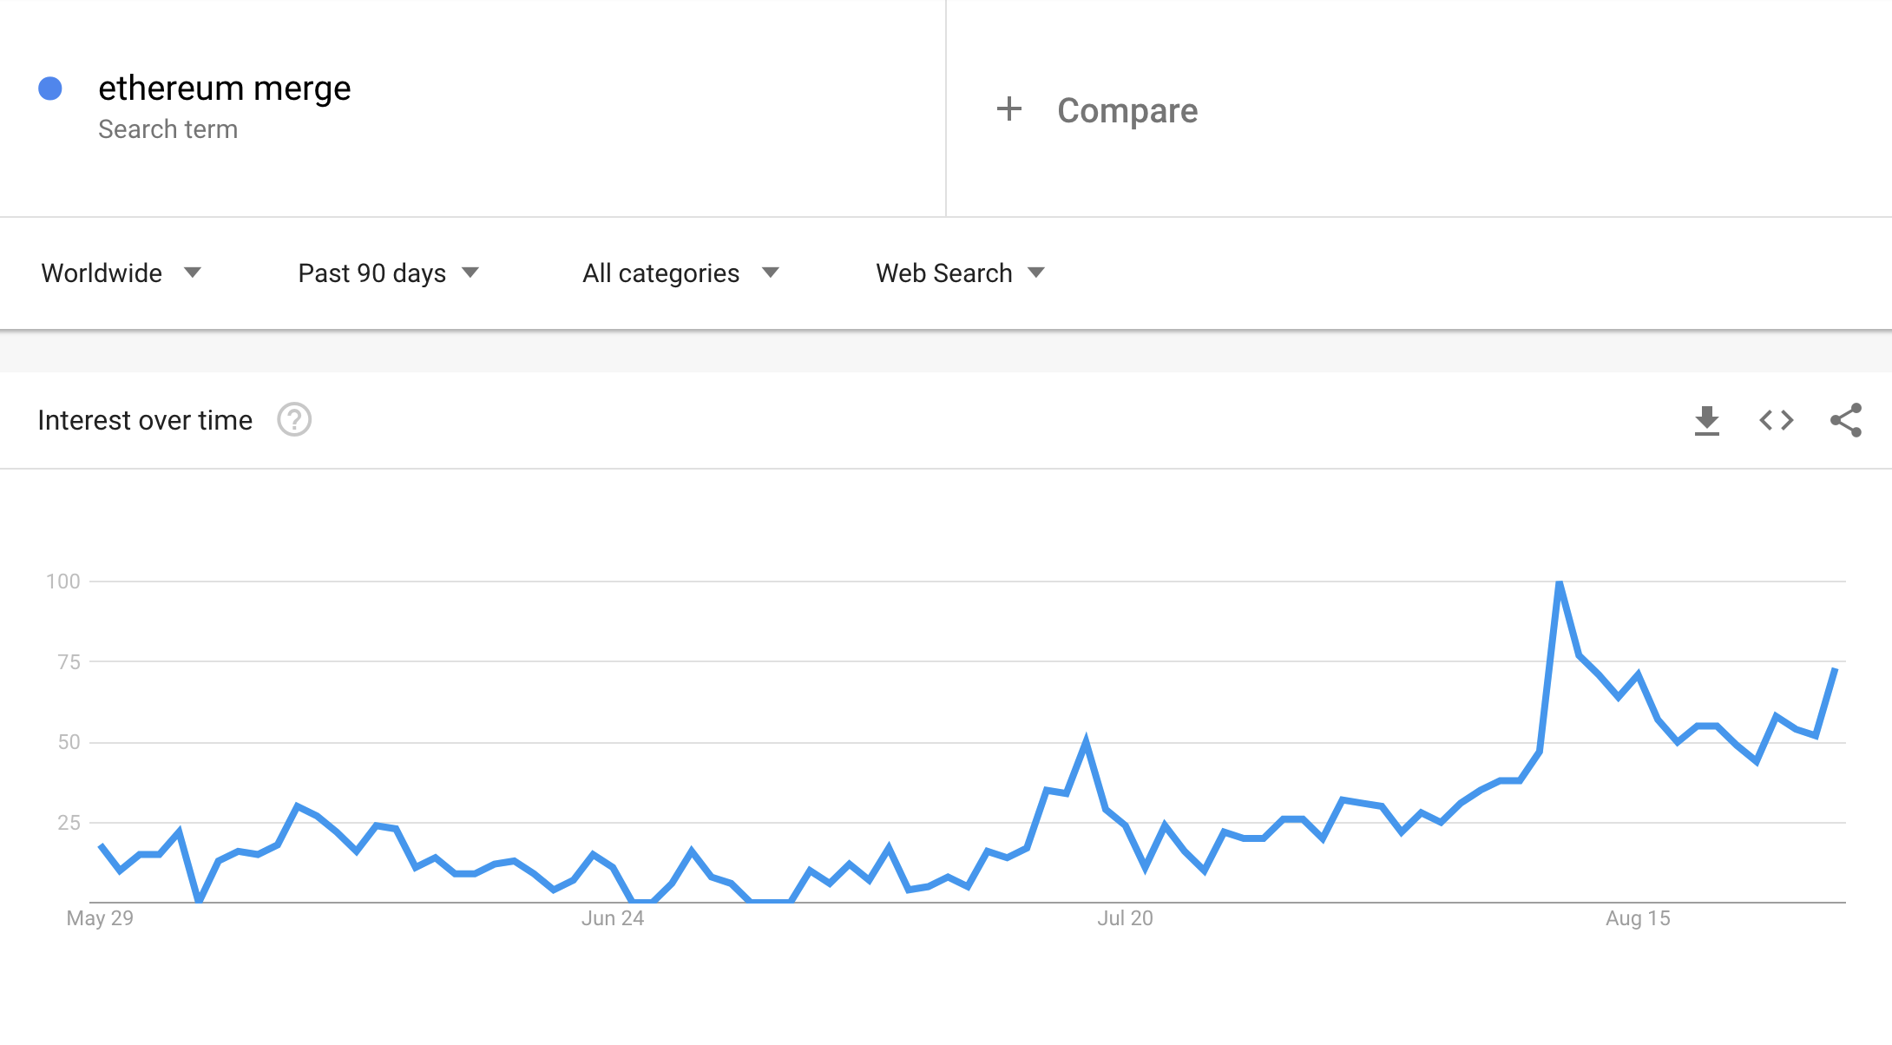Viewport: 1892px width, 1045px height.
Task: Click the plus icon beside Compare
Action: point(1008,109)
